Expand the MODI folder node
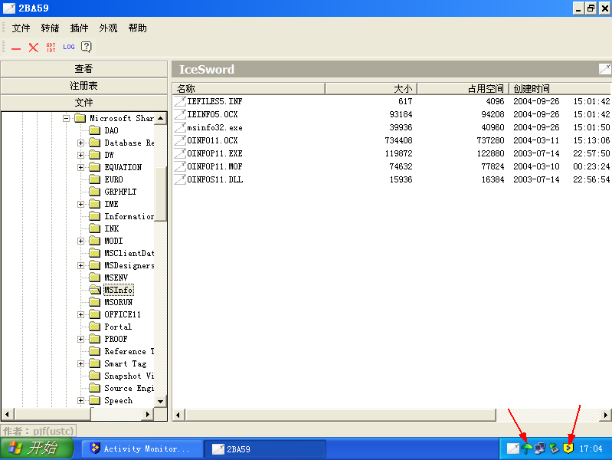The height and width of the screenshot is (460, 612). click(x=80, y=242)
